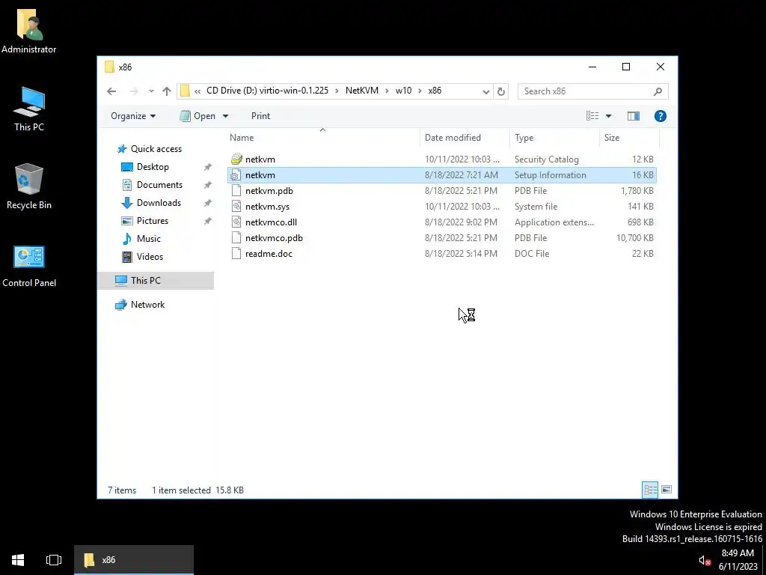Go back using the Back arrow
This screenshot has width=766, height=575.
pos(111,91)
